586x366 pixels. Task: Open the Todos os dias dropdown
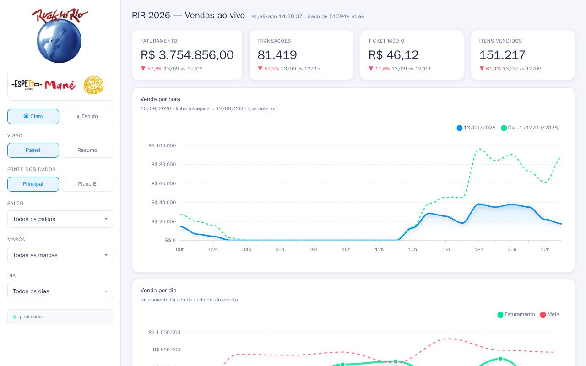point(60,291)
